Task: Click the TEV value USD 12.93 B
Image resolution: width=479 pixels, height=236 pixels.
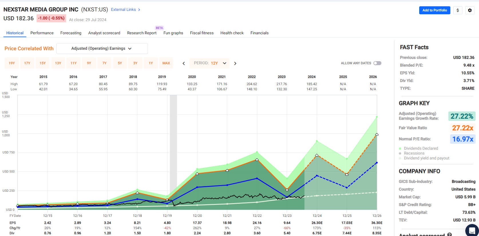Action: 464,220
